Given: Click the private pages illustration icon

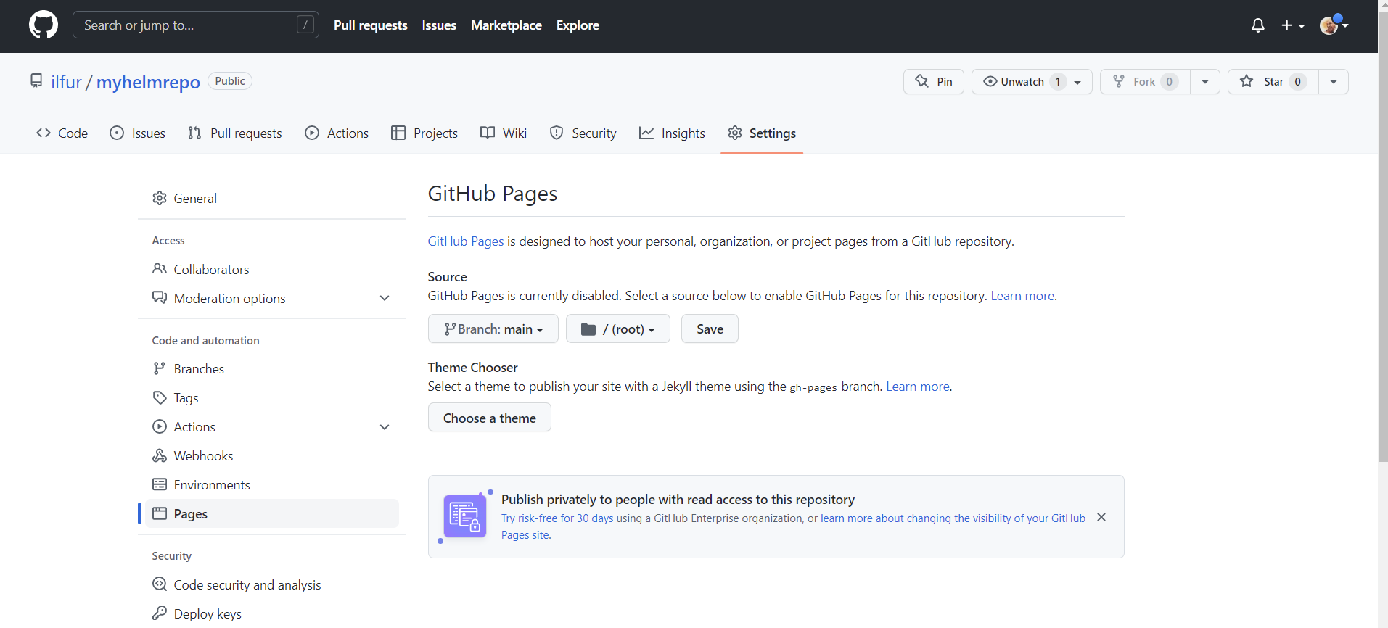Looking at the screenshot, I should [465, 516].
